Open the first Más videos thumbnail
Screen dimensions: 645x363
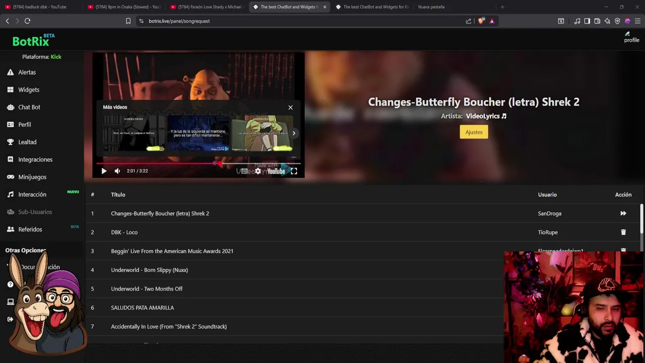pos(134,133)
